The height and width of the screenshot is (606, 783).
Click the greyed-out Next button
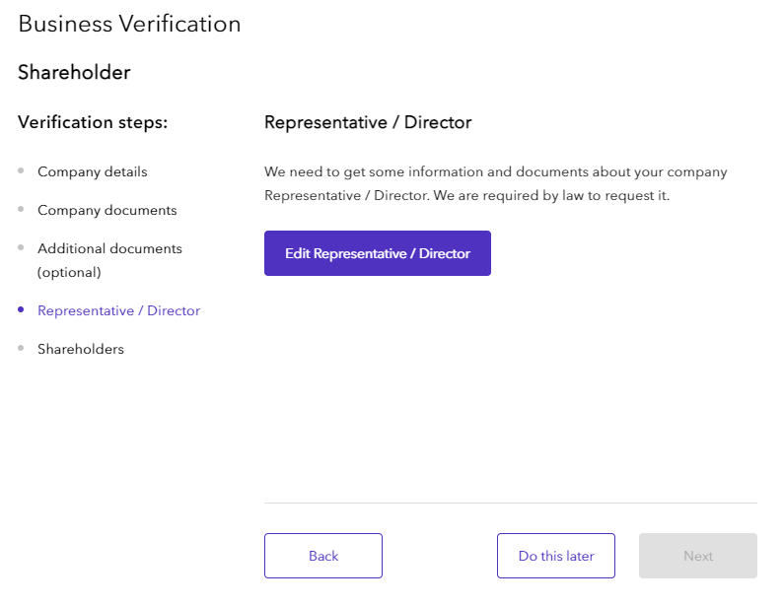(x=697, y=556)
